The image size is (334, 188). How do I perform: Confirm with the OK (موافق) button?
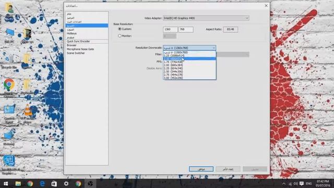point(201,169)
